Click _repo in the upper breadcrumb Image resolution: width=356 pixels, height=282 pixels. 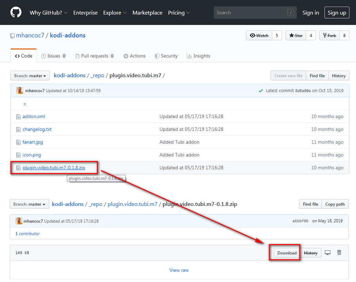tap(97, 75)
